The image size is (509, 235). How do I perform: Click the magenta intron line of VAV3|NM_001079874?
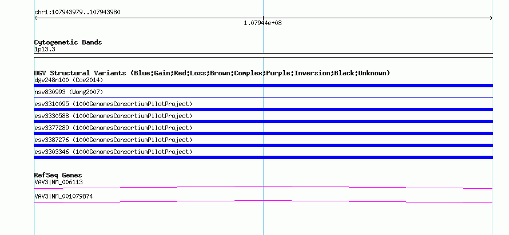click(263, 201)
